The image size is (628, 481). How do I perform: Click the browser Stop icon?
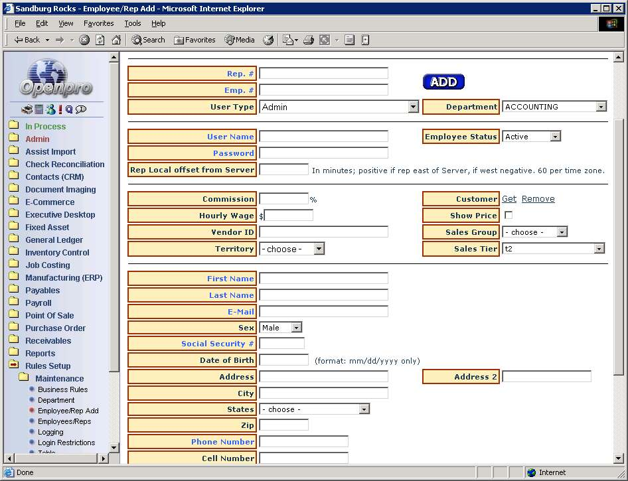click(x=84, y=40)
